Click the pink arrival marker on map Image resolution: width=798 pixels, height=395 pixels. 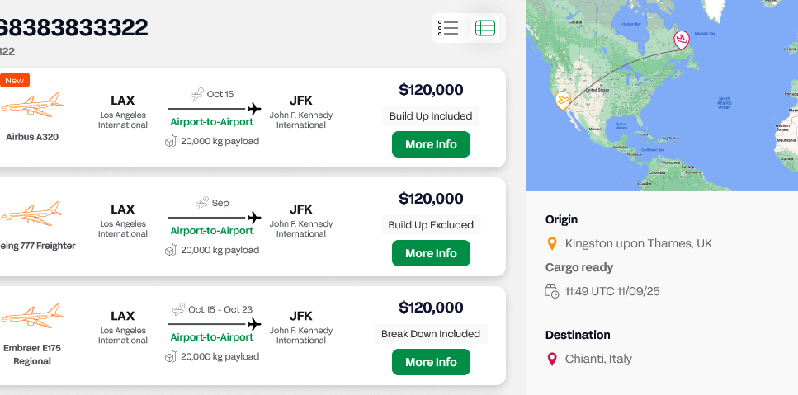pos(682,40)
